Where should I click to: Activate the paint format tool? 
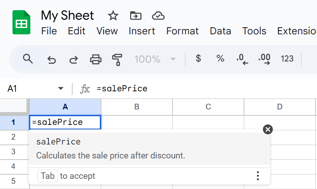click(117, 59)
